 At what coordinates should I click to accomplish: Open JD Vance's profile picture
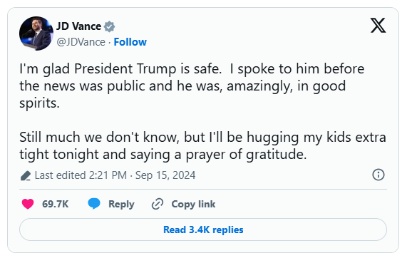[36, 33]
